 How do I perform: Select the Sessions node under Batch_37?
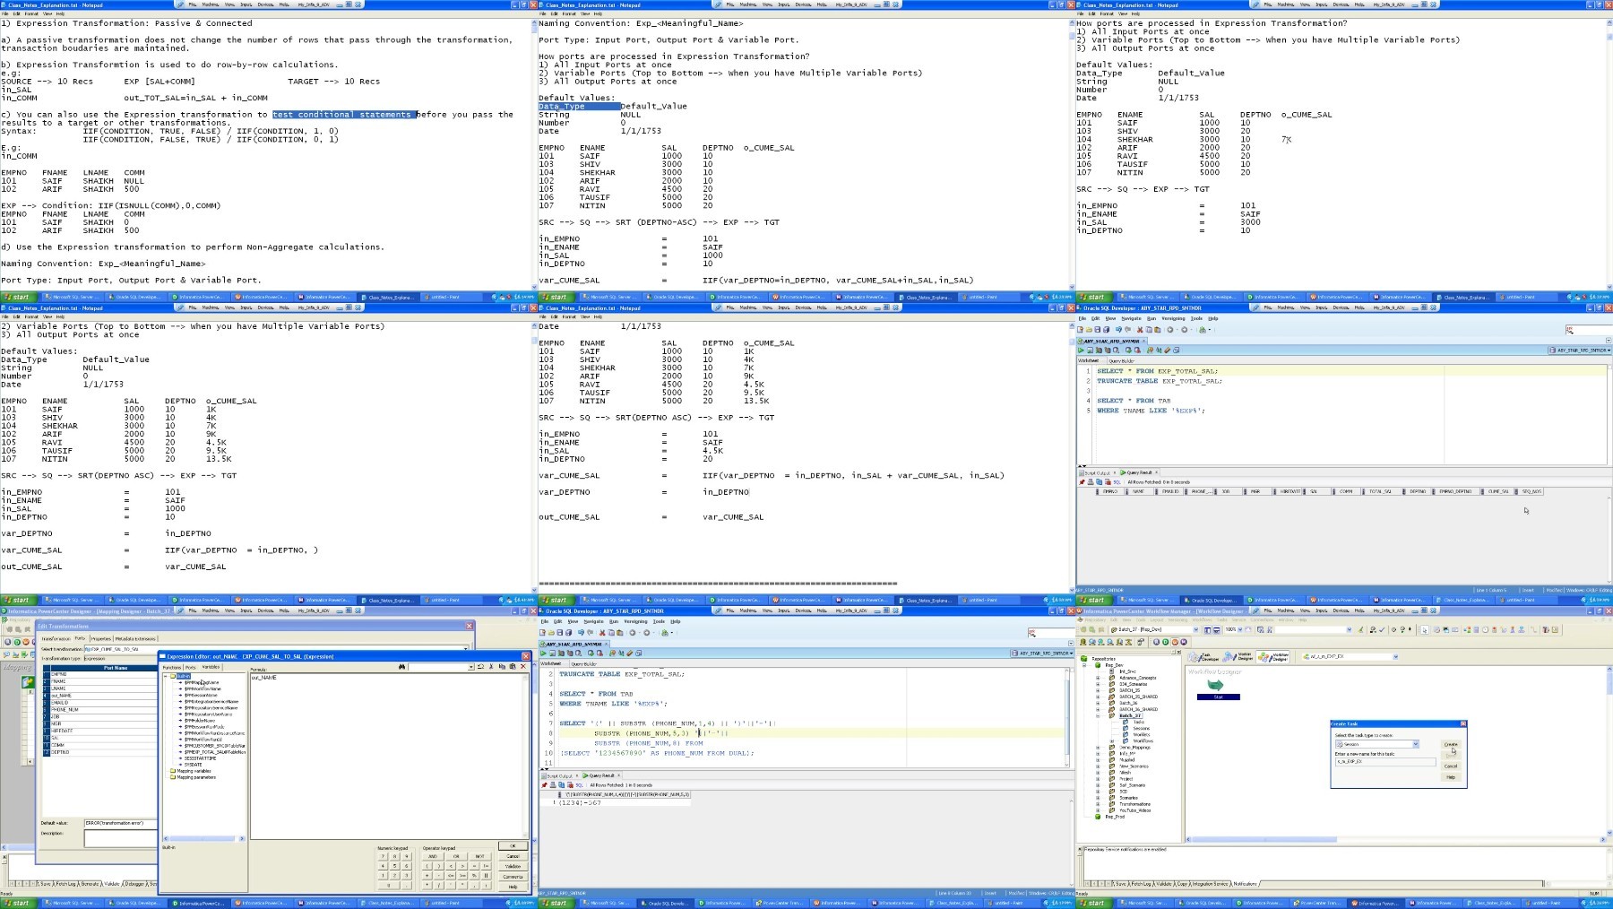coord(1142,728)
